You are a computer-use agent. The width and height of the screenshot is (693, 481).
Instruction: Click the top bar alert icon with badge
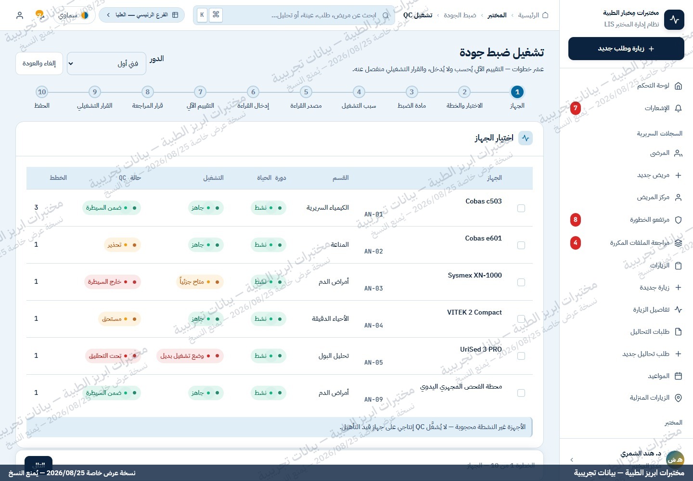click(x=39, y=15)
